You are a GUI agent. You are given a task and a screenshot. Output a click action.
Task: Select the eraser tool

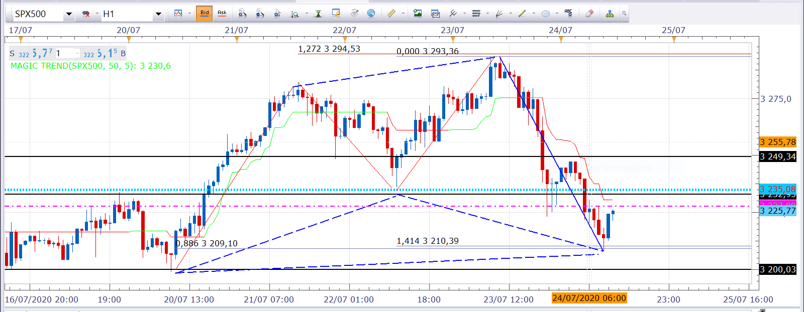pyautogui.click(x=590, y=14)
